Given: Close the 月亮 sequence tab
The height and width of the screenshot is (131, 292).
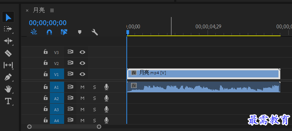Looking at the screenshot, I should [27, 11].
